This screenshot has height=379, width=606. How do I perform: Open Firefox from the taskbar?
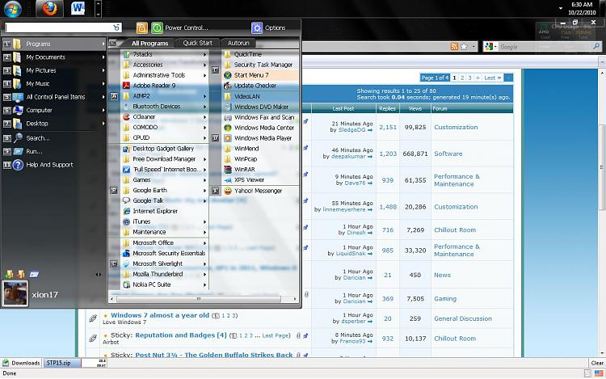click(49, 8)
